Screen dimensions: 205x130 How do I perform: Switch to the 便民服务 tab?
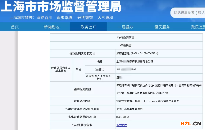(x=162, y=27)
